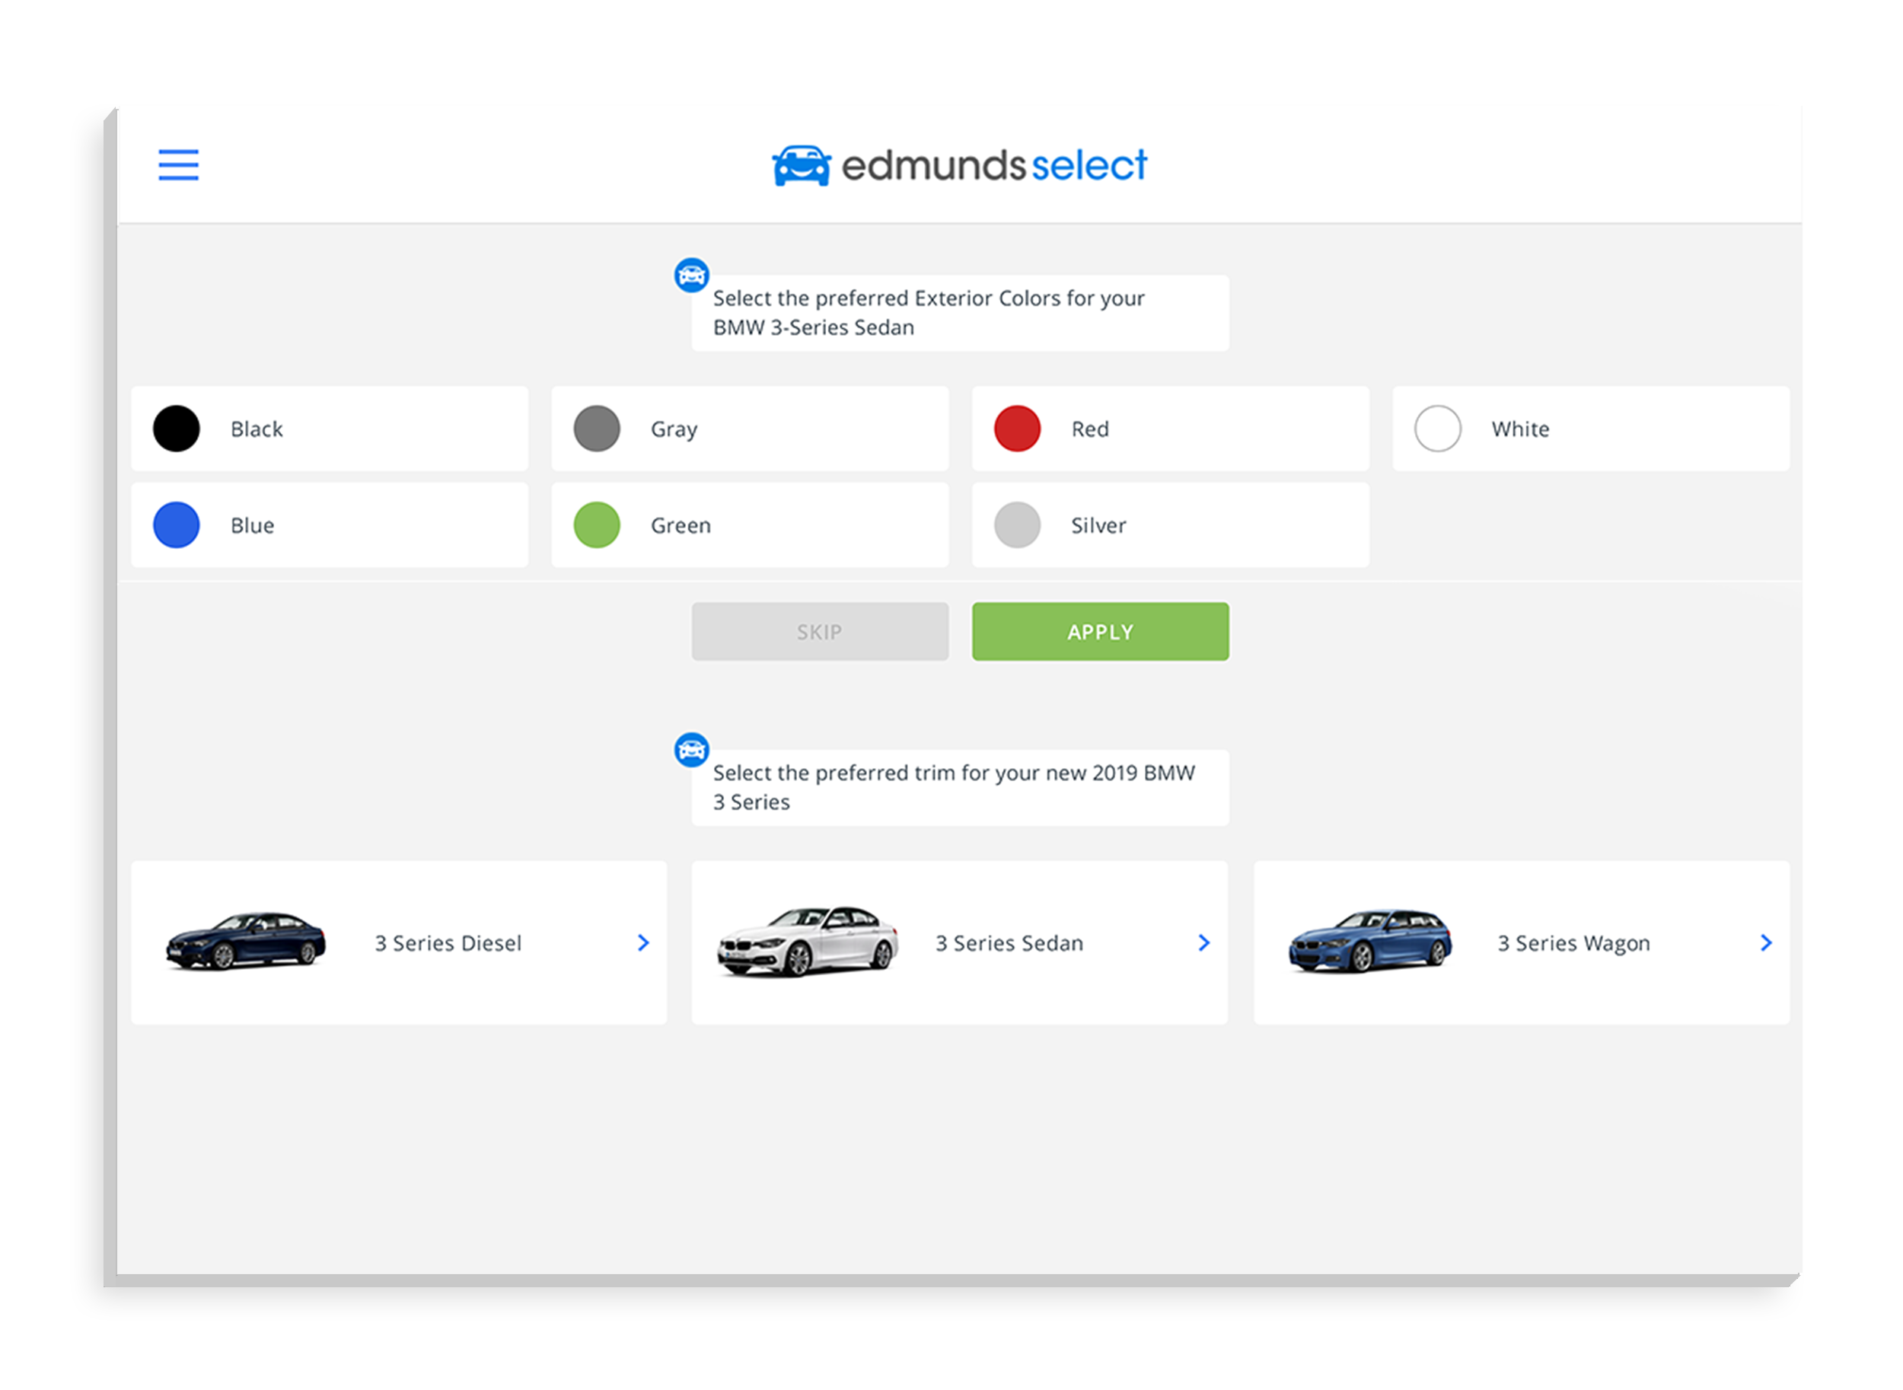The image size is (1903, 1390).
Task: Select the Blue color swatch
Action: pyautogui.click(x=176, y=525)
